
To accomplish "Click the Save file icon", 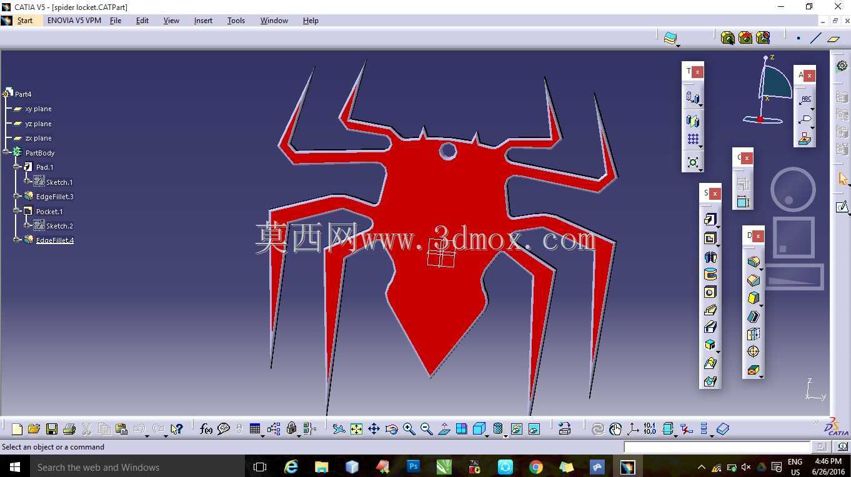I will tap(52, 429).
